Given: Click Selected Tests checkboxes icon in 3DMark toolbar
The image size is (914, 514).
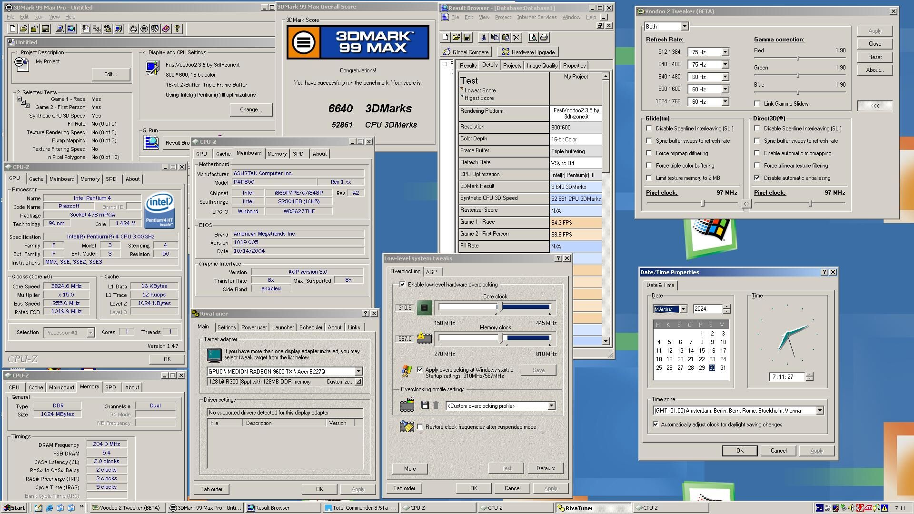Looking at the screenshot, I should 97,29.
